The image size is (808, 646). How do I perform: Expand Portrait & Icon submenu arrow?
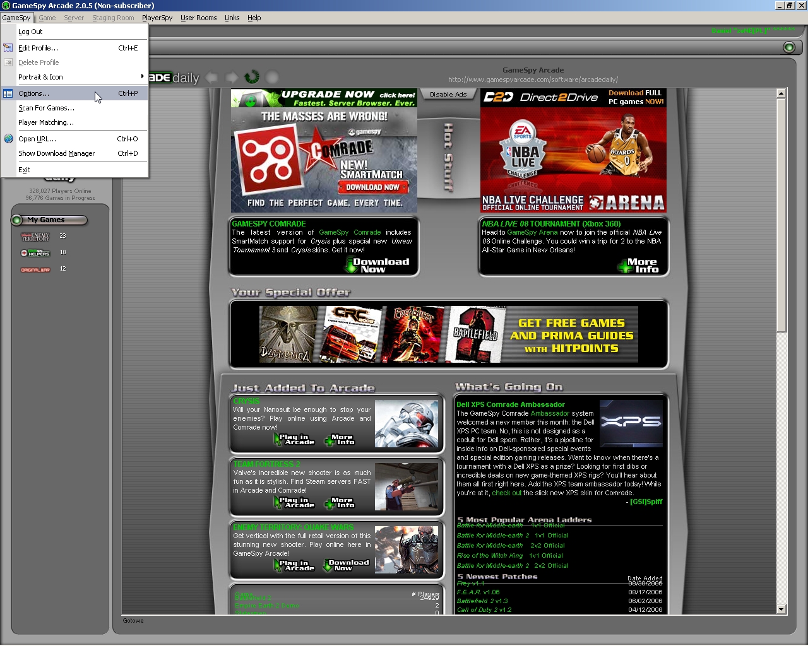coord(143,76)
